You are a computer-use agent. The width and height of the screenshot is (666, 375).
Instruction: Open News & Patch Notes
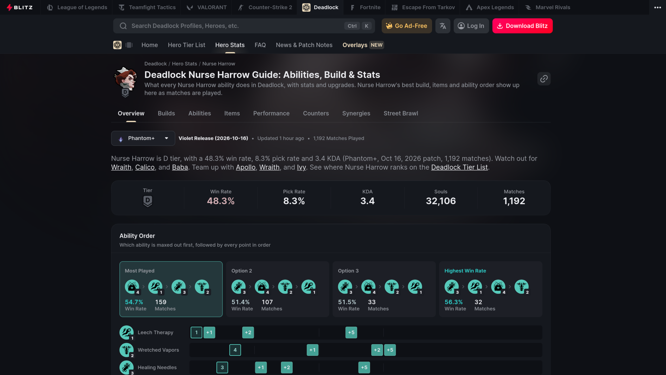point(304,45)
